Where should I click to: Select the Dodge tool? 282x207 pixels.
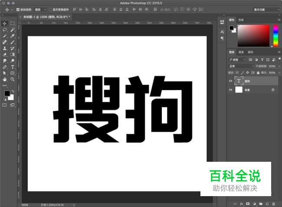tap(13, 61)
